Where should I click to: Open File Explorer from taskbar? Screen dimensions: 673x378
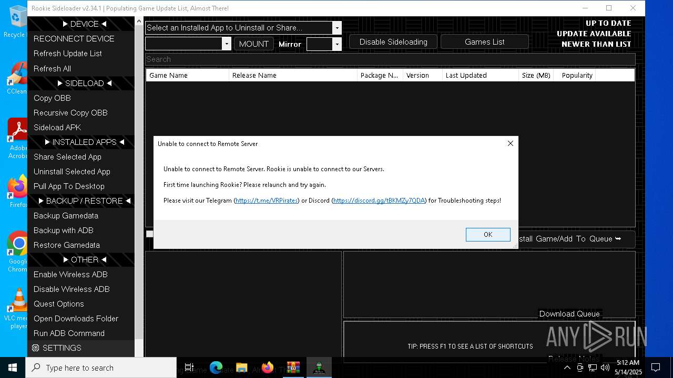242,367
